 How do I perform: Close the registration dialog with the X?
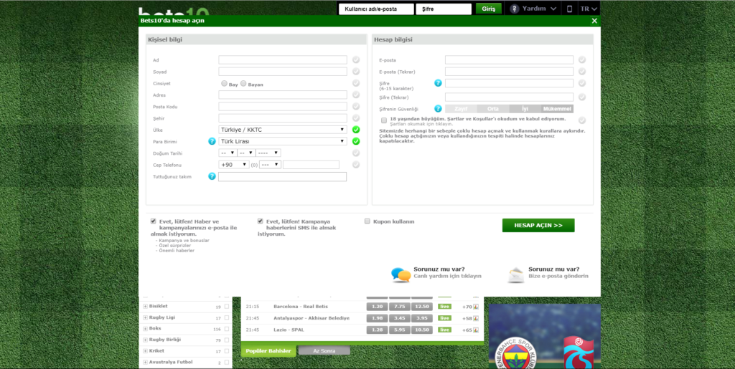pyautogui.click(x=594, y=21)
